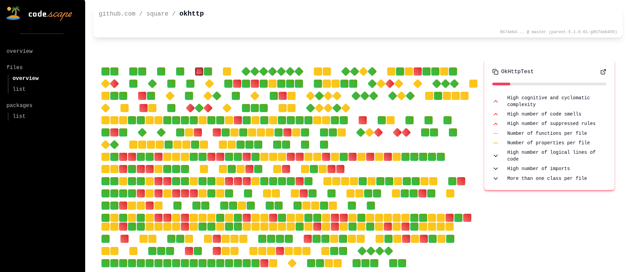625x272 pixels.
Task: Expand High number of imports section
Action: (496, 168)
